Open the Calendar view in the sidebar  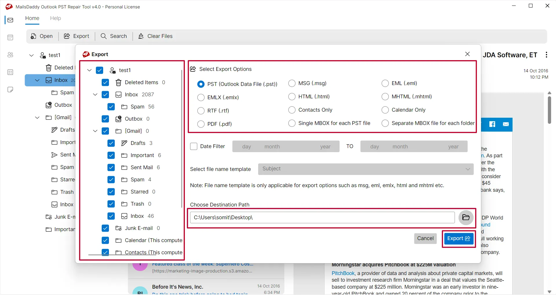coord(10,38)
